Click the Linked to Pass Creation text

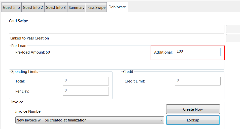click(29, 38)
